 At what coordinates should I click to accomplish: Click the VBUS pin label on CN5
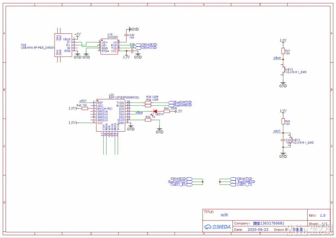[66, 39]
